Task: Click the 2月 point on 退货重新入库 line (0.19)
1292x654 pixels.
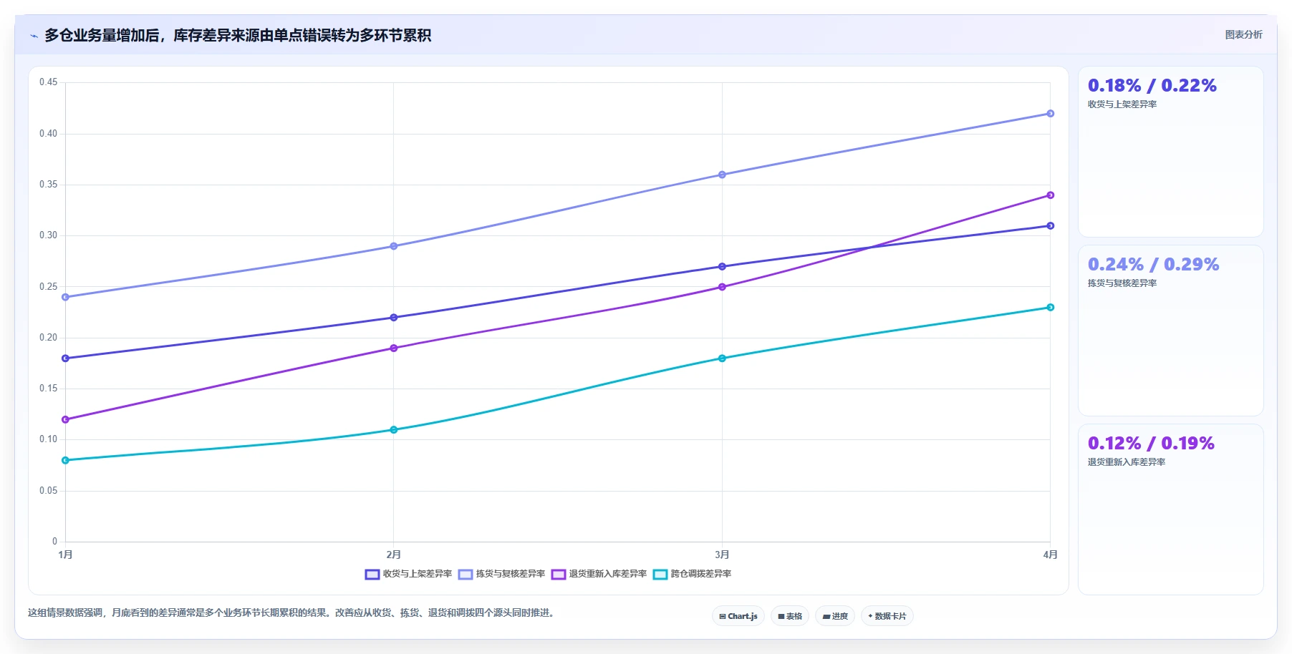Action: 394,348
